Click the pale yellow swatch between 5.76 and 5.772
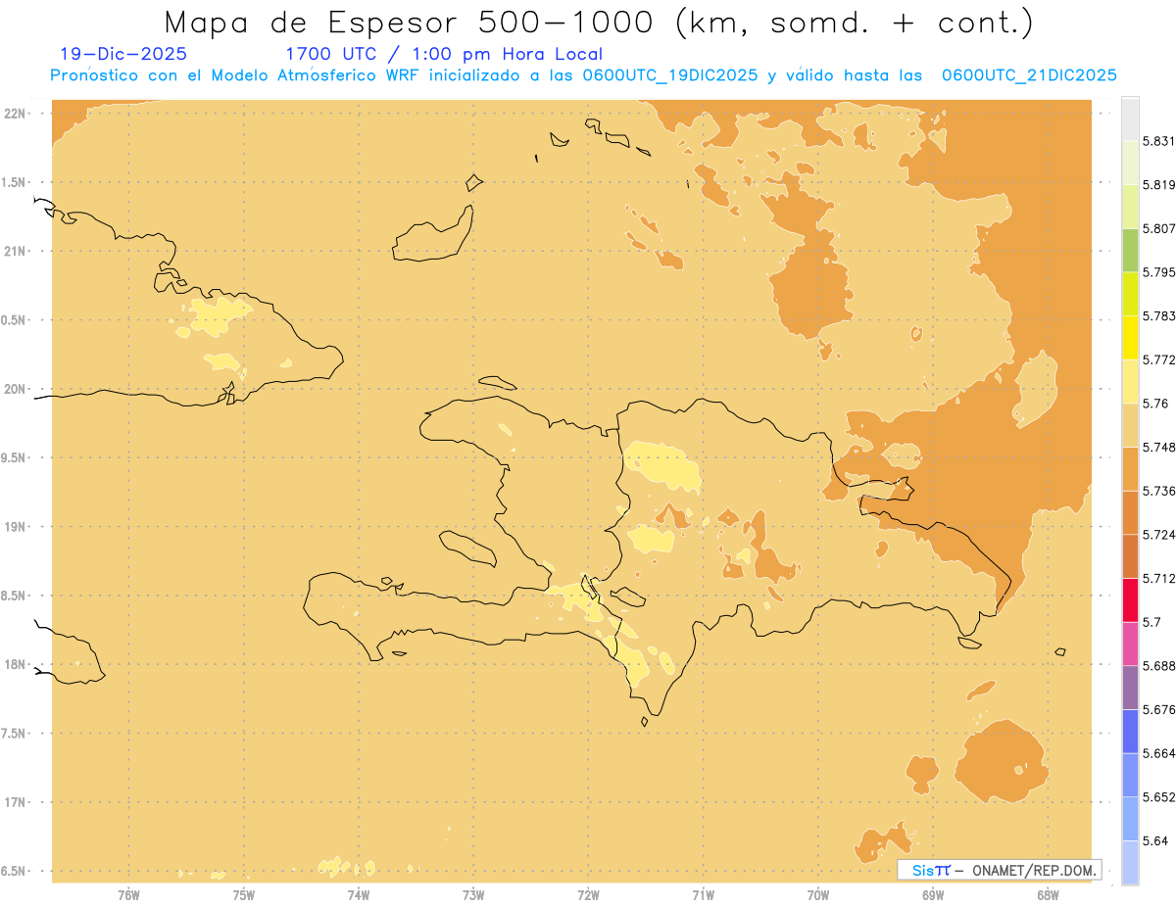This screenshot has height=908, width=1176. [1130, 381]
